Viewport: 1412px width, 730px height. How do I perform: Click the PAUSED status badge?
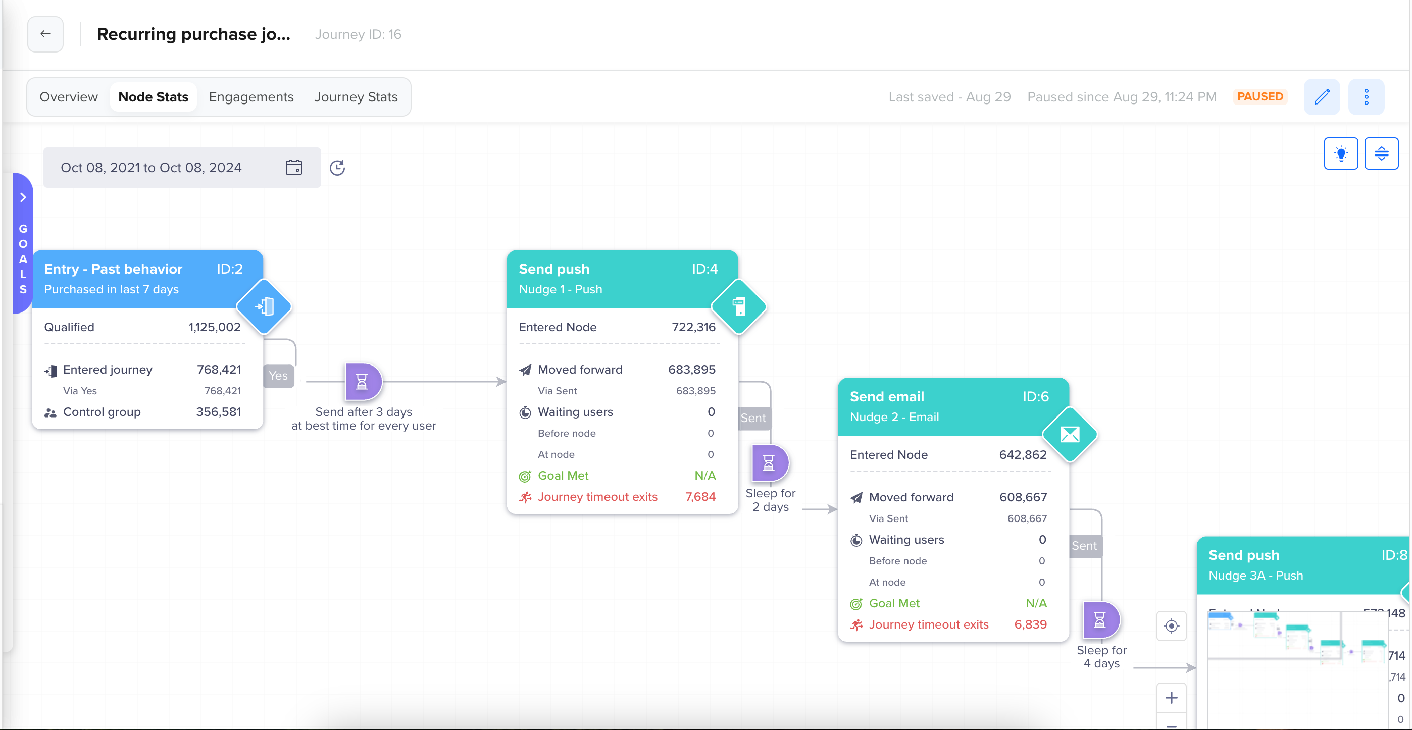click(1259, 97)
